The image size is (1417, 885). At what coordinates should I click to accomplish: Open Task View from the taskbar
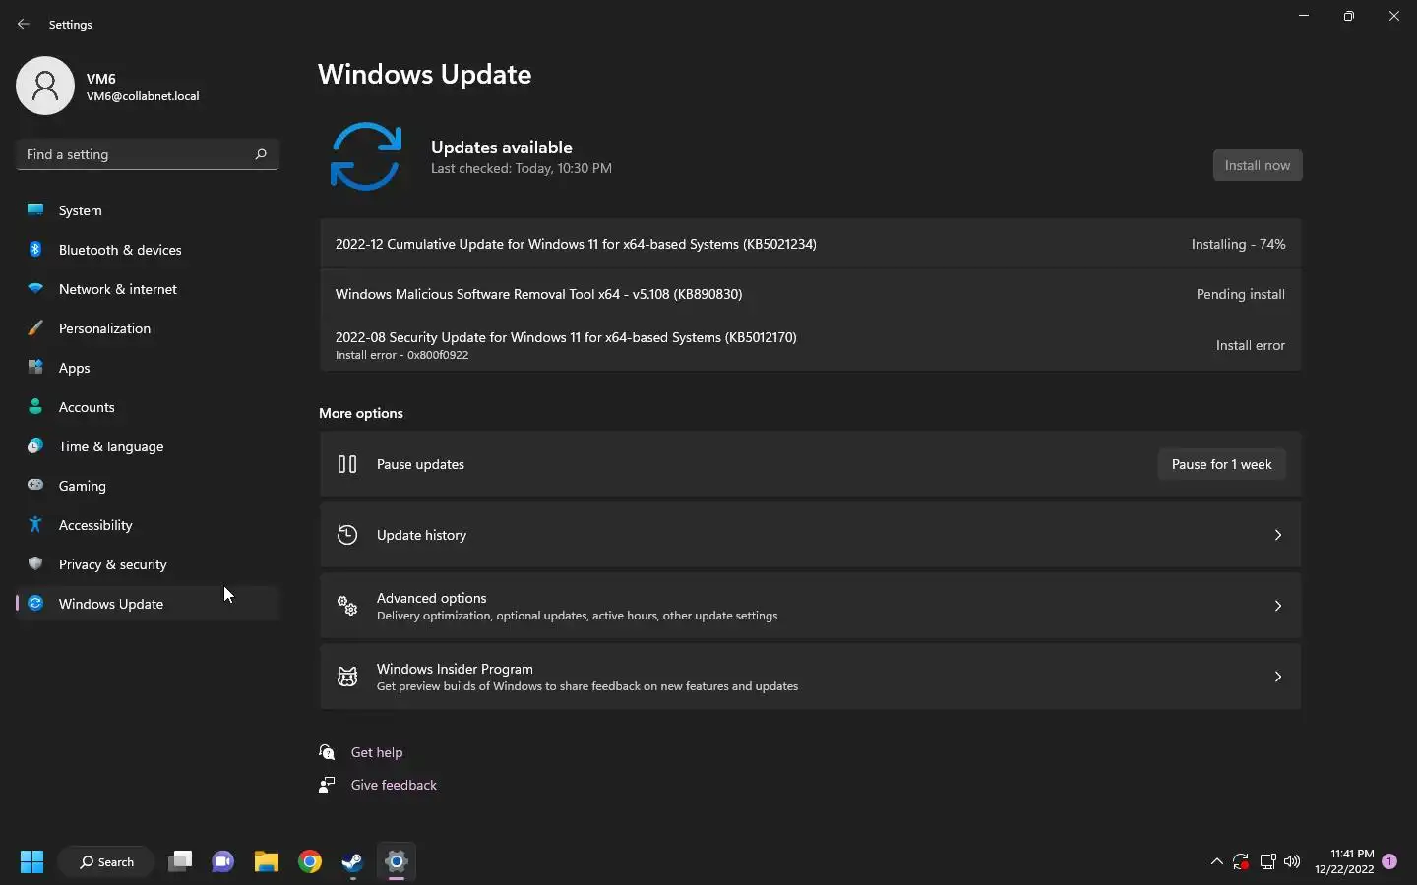[180, 862]
